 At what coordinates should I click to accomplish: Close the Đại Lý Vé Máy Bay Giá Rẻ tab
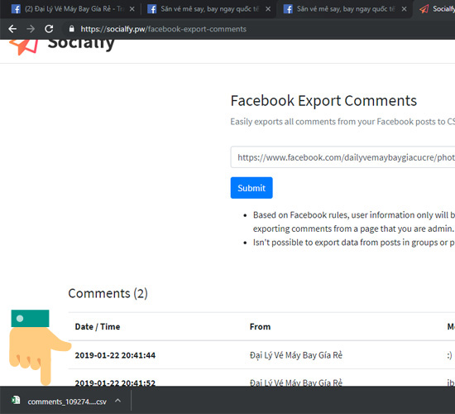(132, 9)
